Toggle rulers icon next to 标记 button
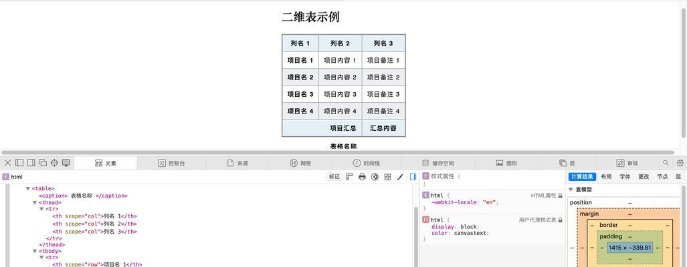The width and height of the screenshot is (687, 267). [349, 176]
